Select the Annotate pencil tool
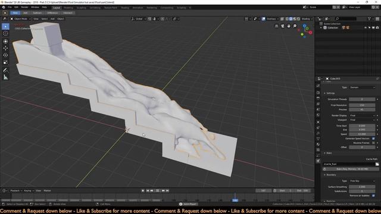 (5, 70)
